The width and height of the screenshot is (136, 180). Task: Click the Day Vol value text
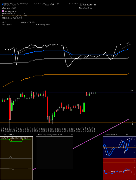click(85, 8)
